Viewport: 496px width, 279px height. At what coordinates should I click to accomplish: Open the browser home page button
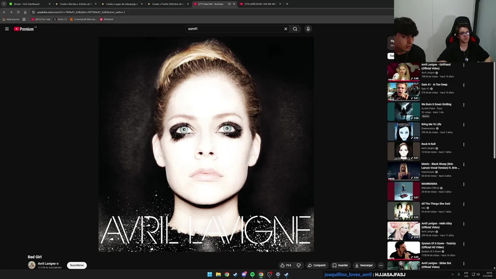[25, 12]
